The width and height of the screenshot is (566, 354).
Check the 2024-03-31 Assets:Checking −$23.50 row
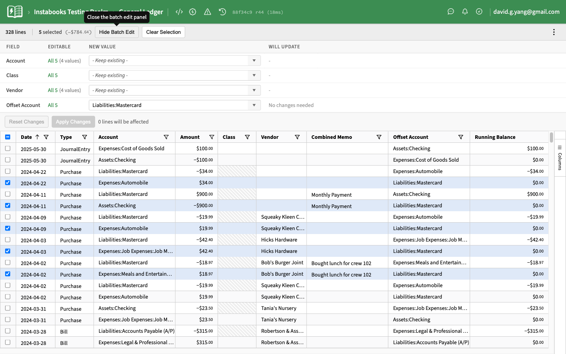(8, 308)
